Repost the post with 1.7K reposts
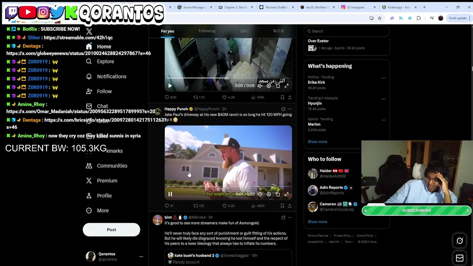This screenshot has width=473, height=266. (199, 98)
